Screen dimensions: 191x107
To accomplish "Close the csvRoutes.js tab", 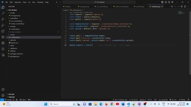I will tap(162, 7).
